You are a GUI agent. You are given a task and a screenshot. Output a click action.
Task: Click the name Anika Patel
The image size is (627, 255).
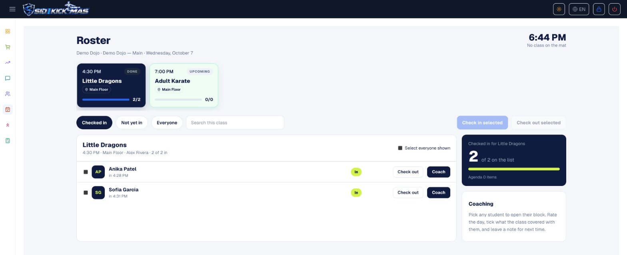tap(122, 169)
